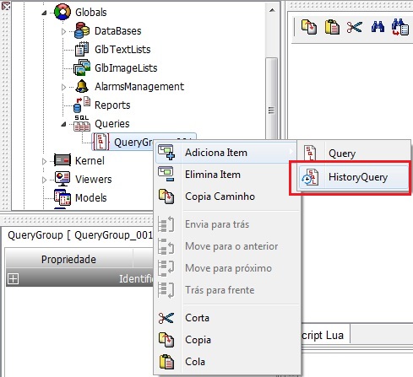The width and height of the screenshot is (413, 377).
Task: Click the Models icon in tree
Action: (62, 197)
